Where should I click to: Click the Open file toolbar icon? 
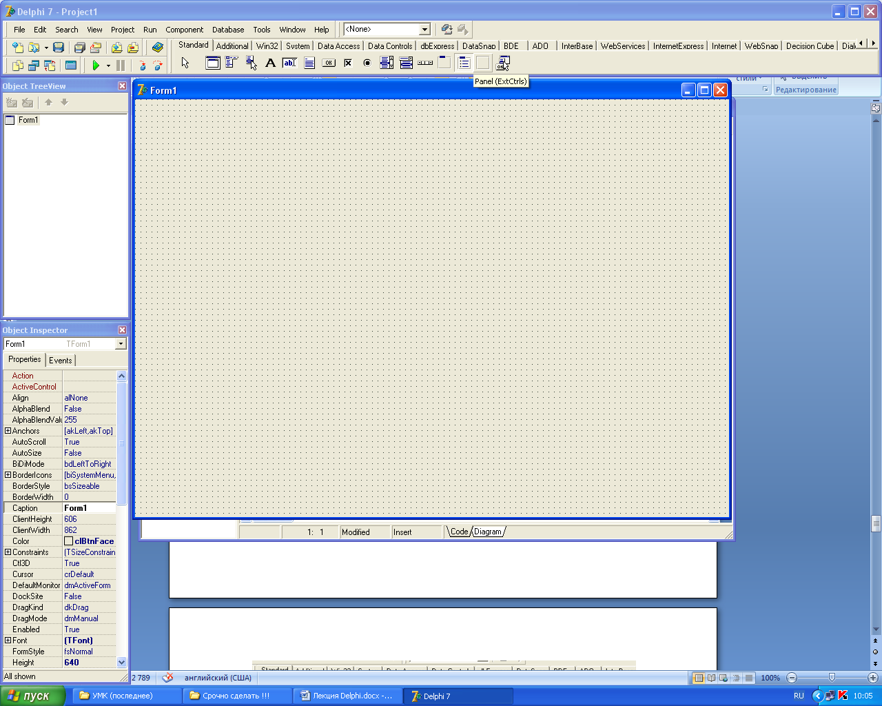(x=32, y=48)
